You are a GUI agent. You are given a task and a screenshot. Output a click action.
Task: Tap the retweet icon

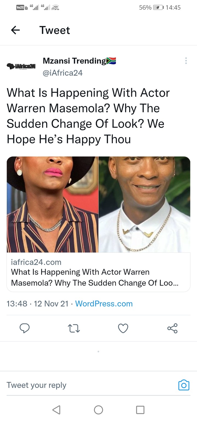(x=74, y=328)
